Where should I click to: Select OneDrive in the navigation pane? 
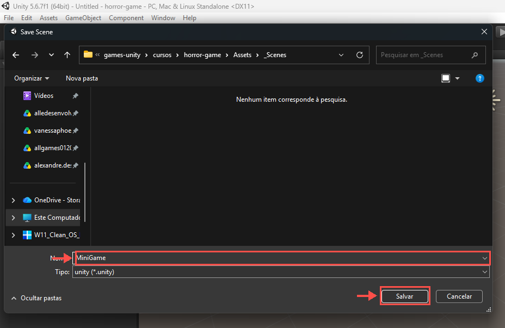click(52, 200)
